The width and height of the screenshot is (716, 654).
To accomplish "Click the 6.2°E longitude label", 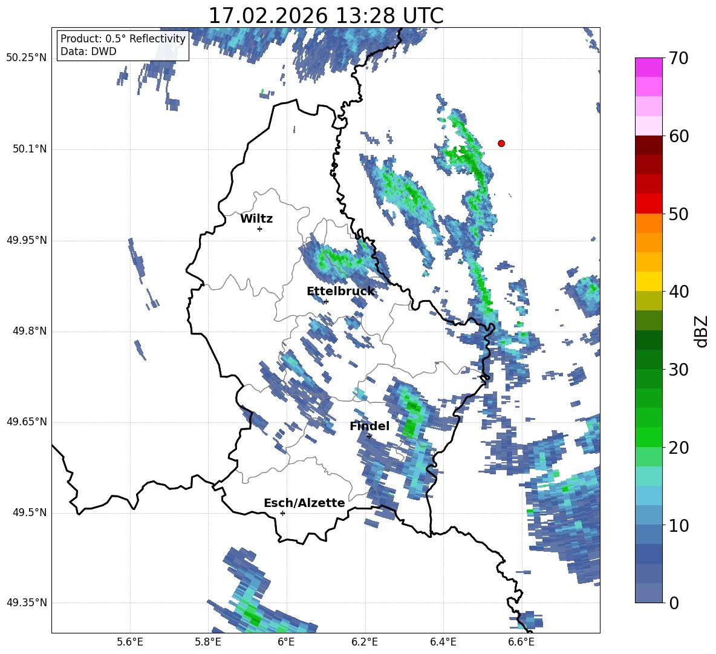I will pos(365,642).
